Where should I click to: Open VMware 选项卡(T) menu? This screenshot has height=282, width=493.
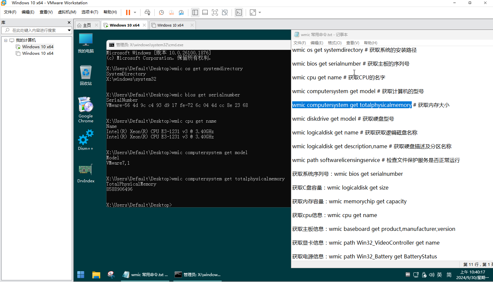pos(90,12)
